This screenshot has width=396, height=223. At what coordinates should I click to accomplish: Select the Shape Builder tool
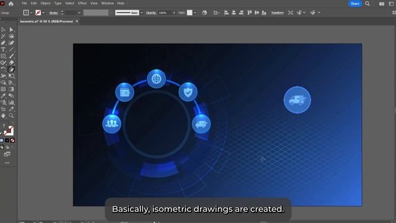pyautogui.click(x=3, y=82)
